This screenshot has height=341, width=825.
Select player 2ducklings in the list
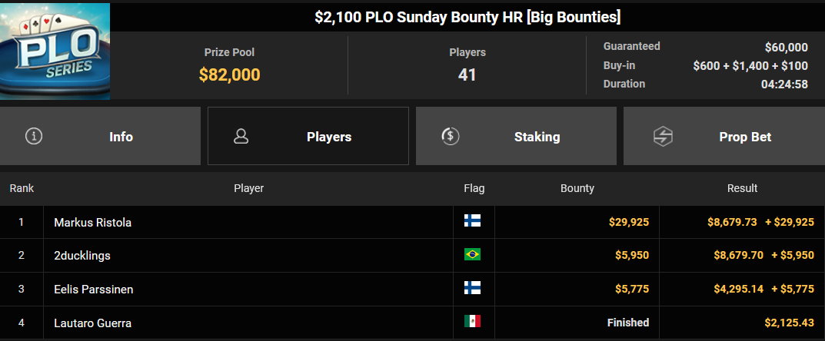(x=82, y=256)
